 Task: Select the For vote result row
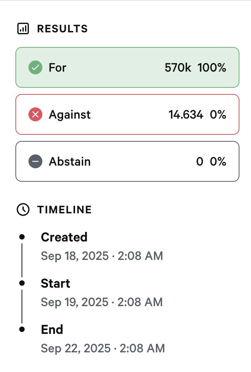tap(127, 68)
